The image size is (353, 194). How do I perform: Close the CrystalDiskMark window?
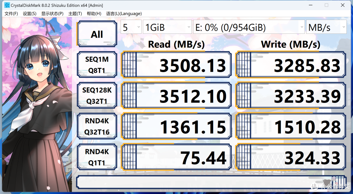point(343,5)
